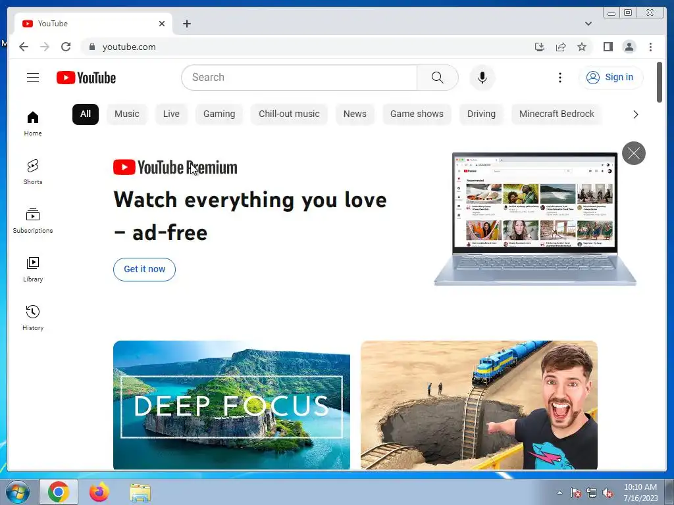
Task: Select the News filter chip
Action: [x=355, y=114]
